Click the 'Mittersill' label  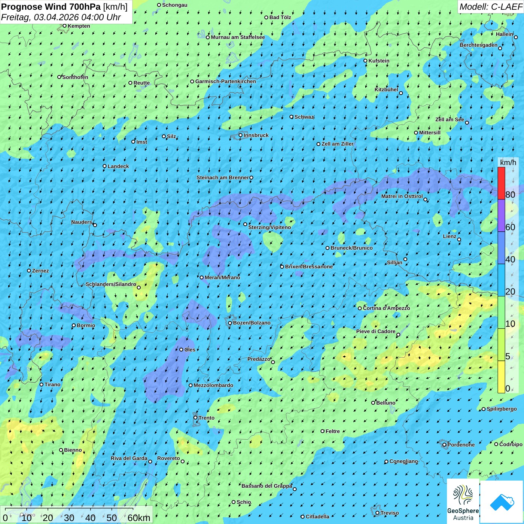[x=430, y=132]
